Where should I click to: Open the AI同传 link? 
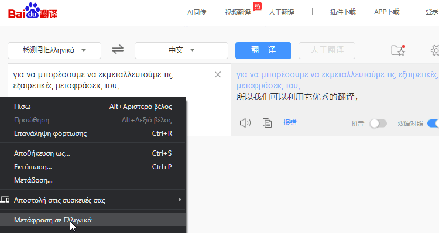coord(197,12)
